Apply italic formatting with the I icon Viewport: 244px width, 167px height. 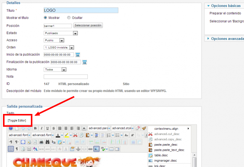pyautogui.click(x=41, y=128)
